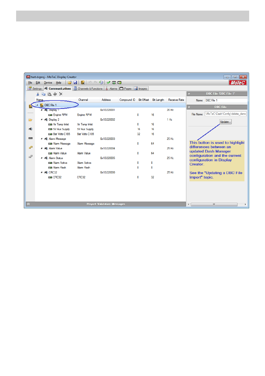Click the signal icon beside the Engine RPM row
Image resolution: width=265 pixels, height=376 pixels.
[50, 115]
